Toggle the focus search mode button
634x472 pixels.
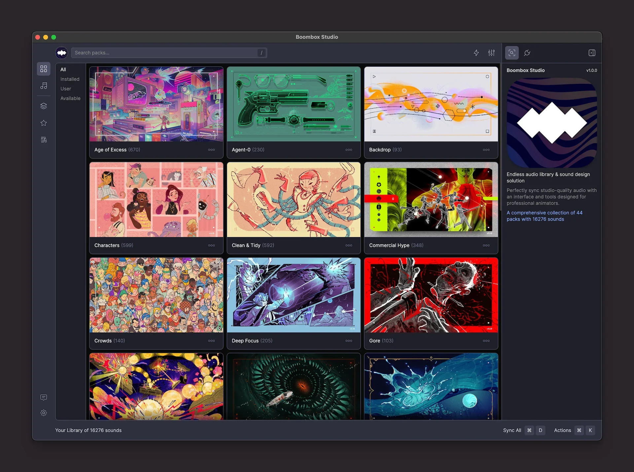[511, 53]
